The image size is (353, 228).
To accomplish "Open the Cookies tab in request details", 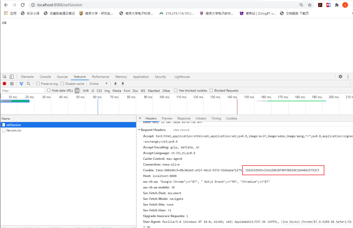I will point(232,118).
